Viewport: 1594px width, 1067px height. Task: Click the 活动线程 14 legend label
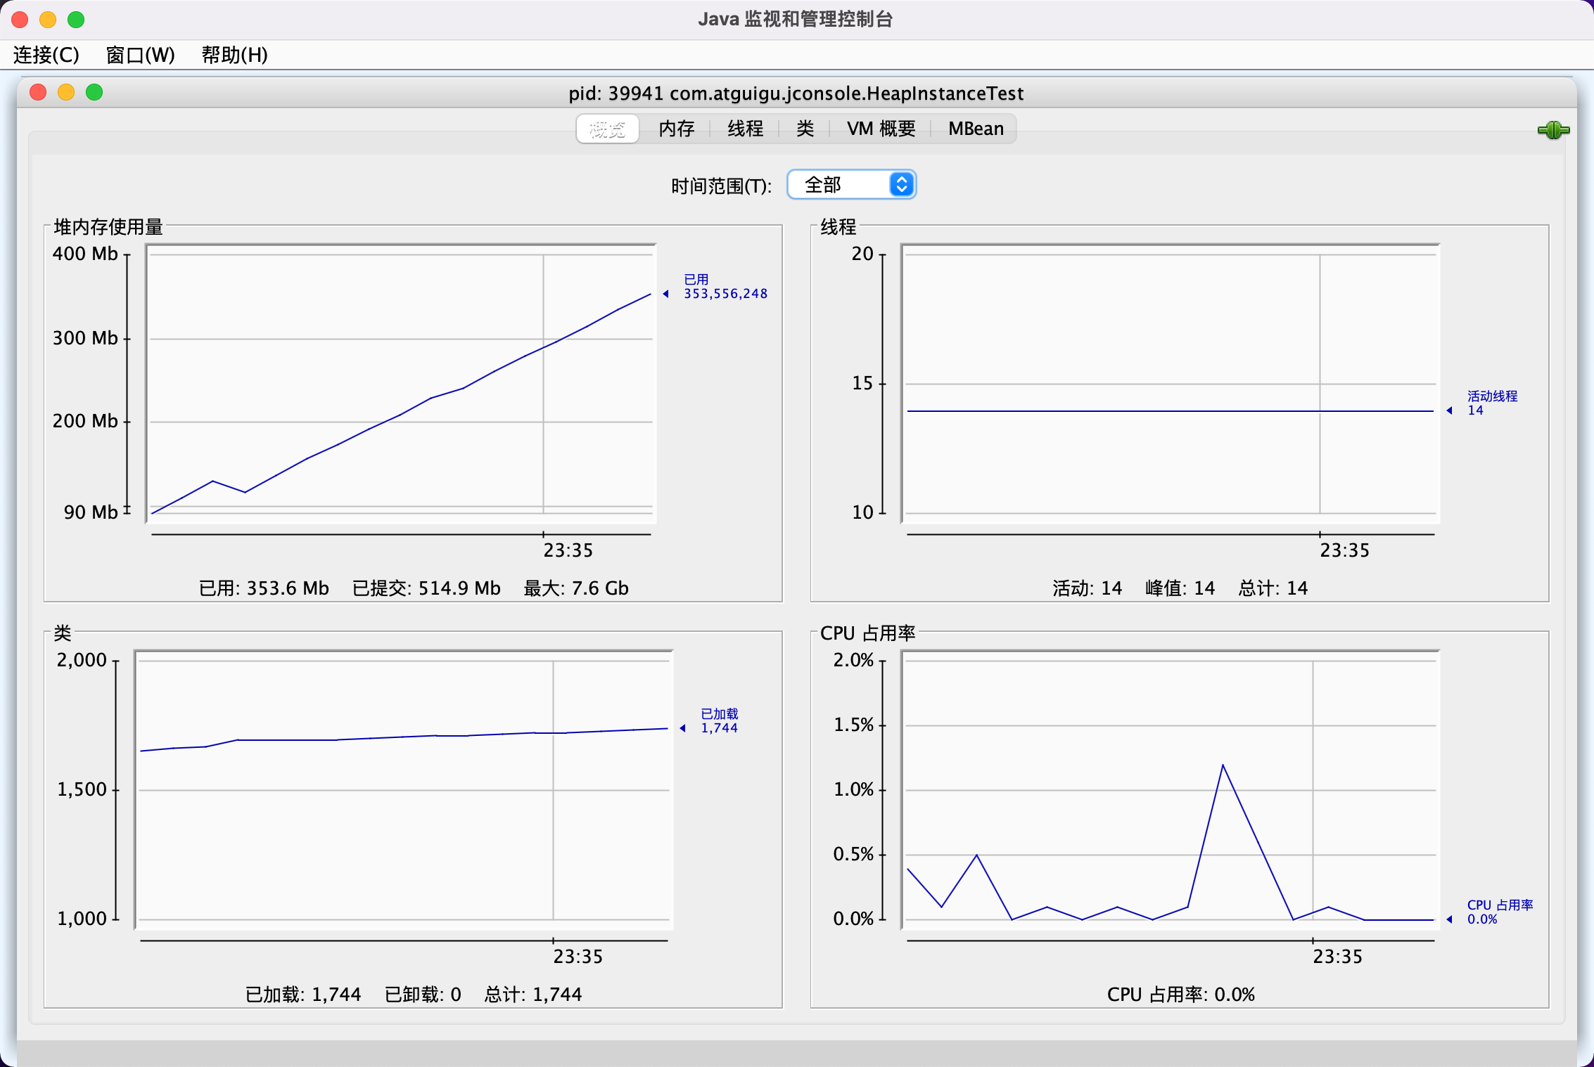(1492, 403)
